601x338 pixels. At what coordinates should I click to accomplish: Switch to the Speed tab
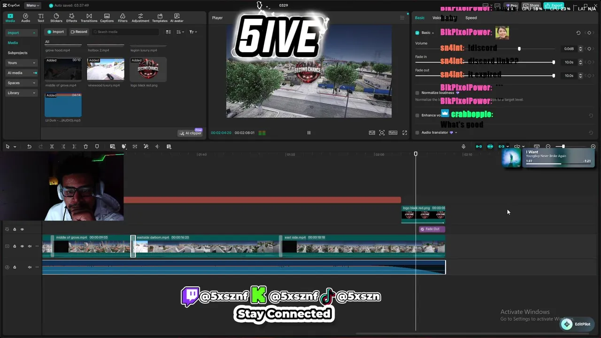point(471,18)
